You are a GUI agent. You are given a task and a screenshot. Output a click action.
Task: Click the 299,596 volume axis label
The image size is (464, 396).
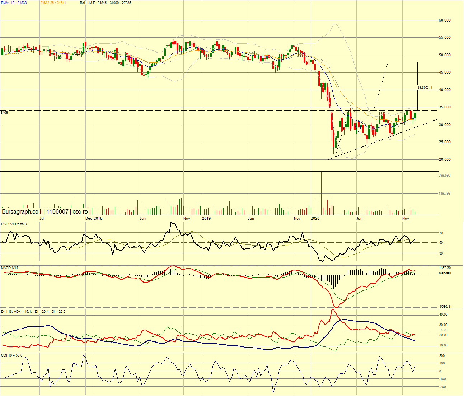[445, 176]
